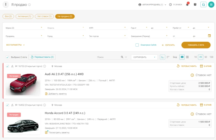Switch to compact list view icon
The image size is (216, 140).
pos(187,57)
